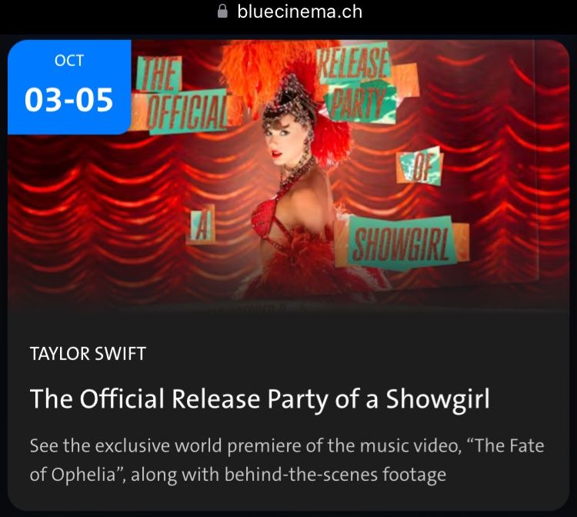Click the green 'SHOWGIRL' sign on the poster
The width and height of the screenshot is (577, 517).
click(x=402, y=243)
